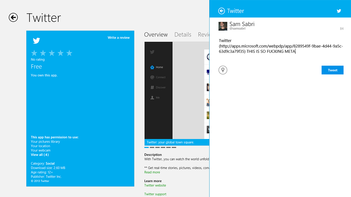The height and width of the screenshot is (197, 351).
Task: Click the back arrow on the Store page
Action: [13, 18]
